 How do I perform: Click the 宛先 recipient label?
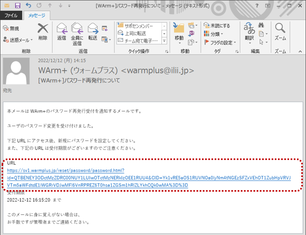pyautogui.click(x=7, y=90)
